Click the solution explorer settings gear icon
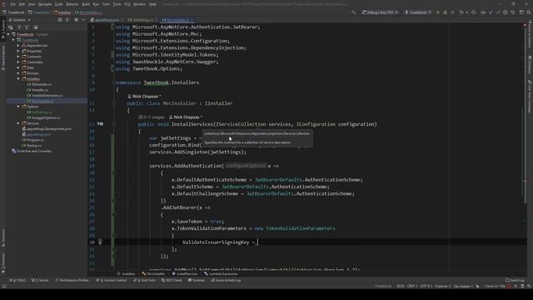This screenshot has height=300, width=533. coord(76,20)
